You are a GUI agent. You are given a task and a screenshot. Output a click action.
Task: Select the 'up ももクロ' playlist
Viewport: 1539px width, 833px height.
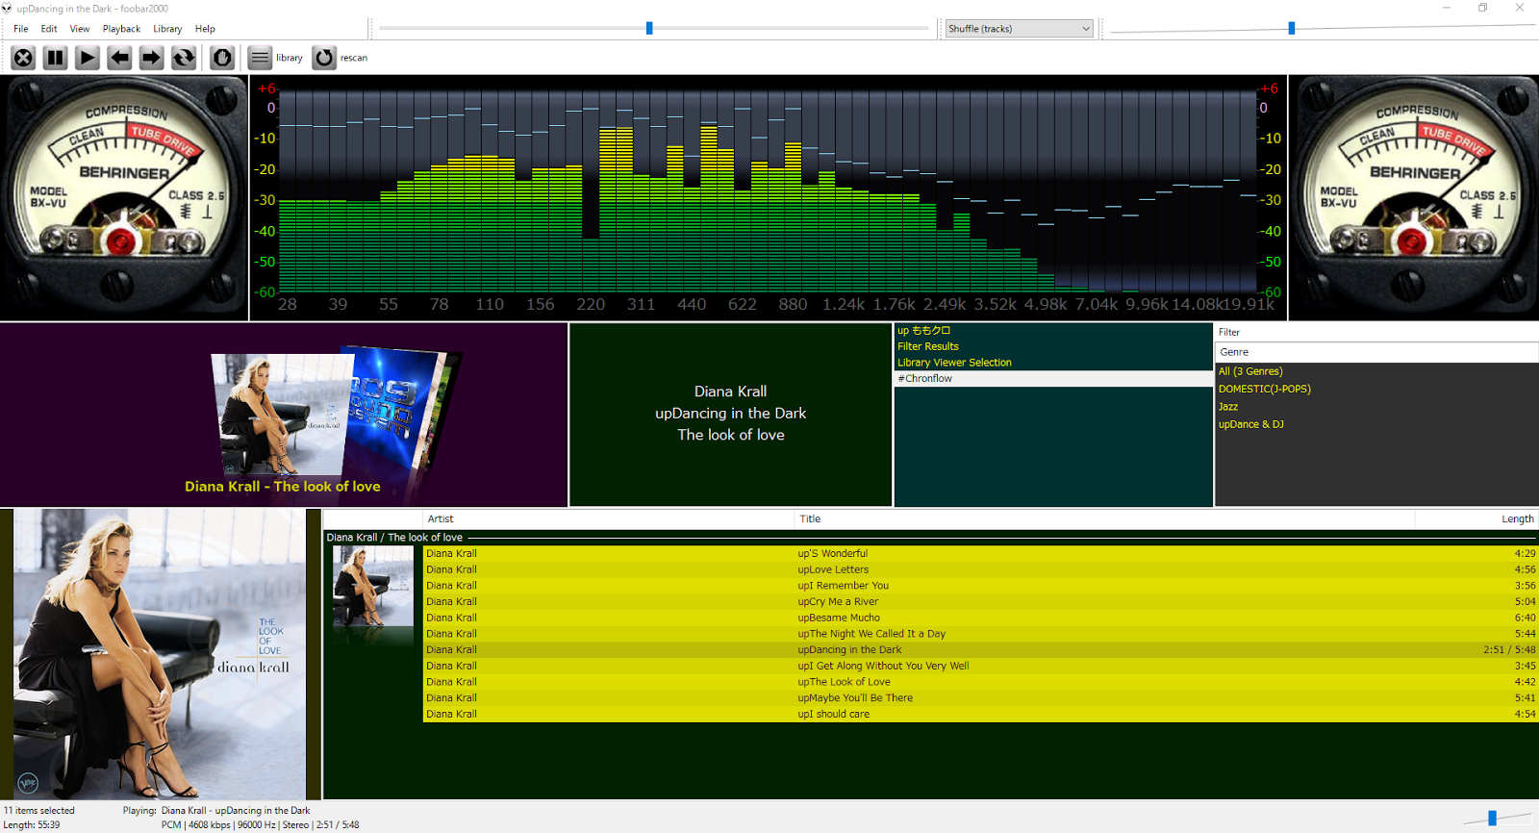click(x=1053, y=331)
